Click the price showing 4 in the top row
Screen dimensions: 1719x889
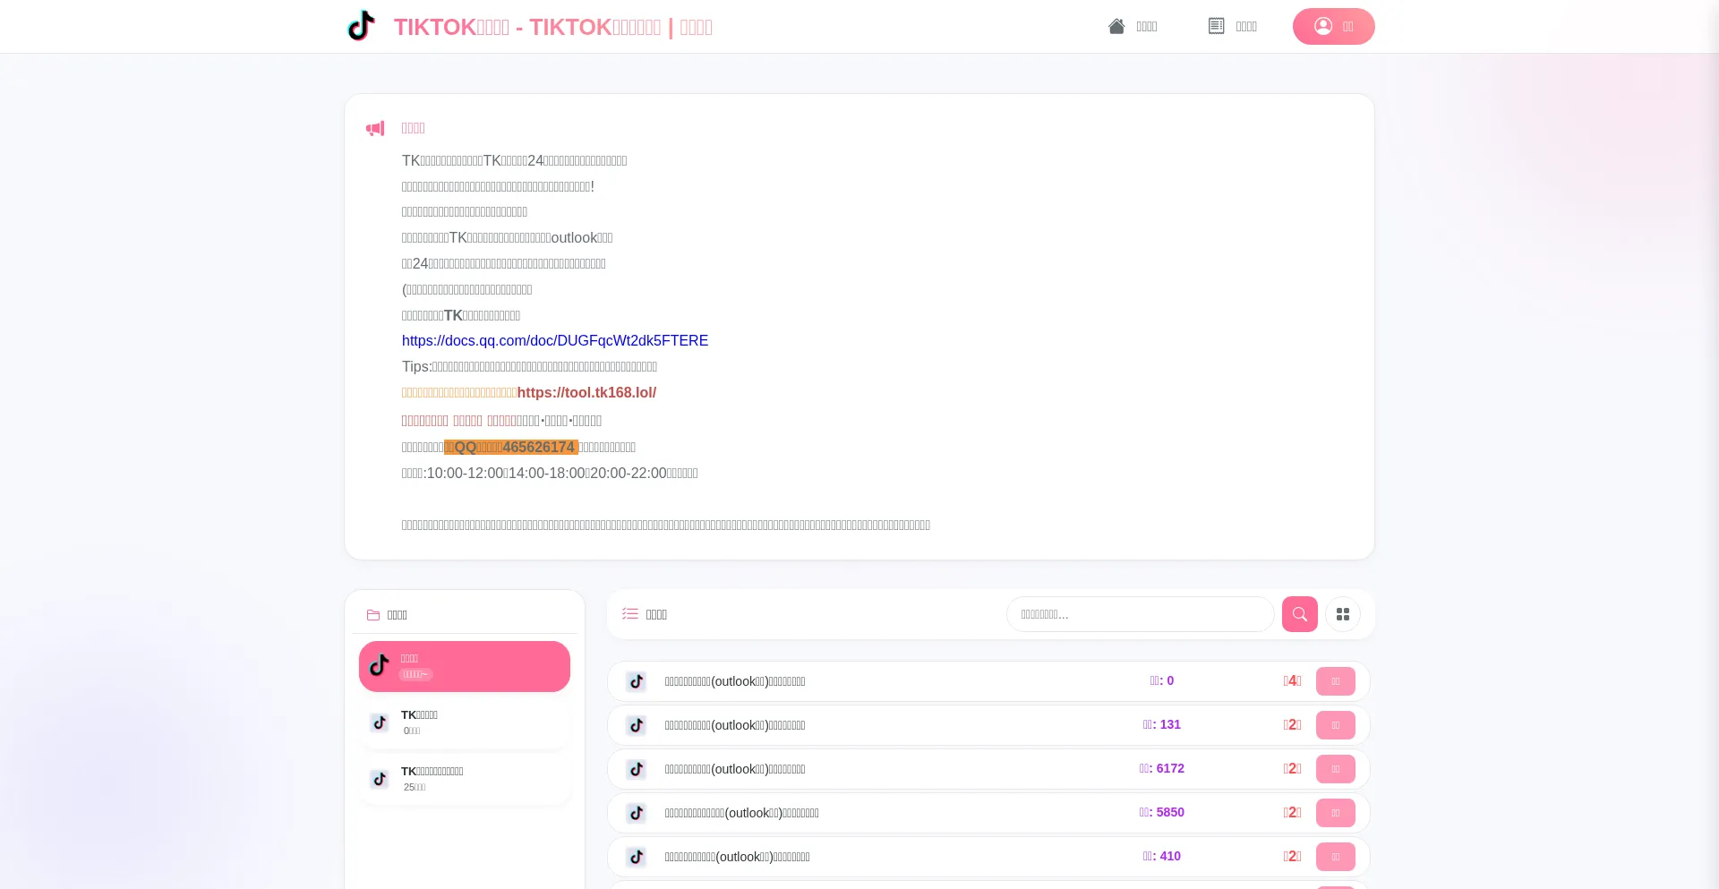(x=1292, y=680)
